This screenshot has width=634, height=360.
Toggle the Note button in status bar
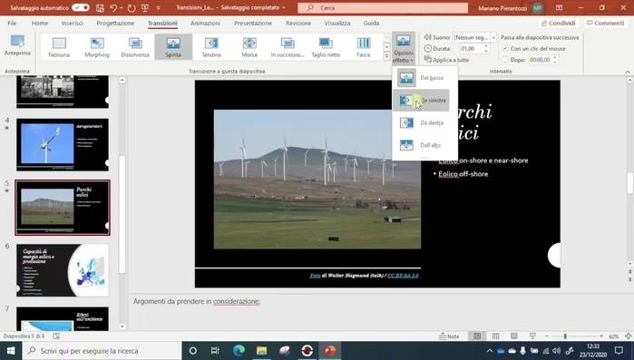pos(449,336)
